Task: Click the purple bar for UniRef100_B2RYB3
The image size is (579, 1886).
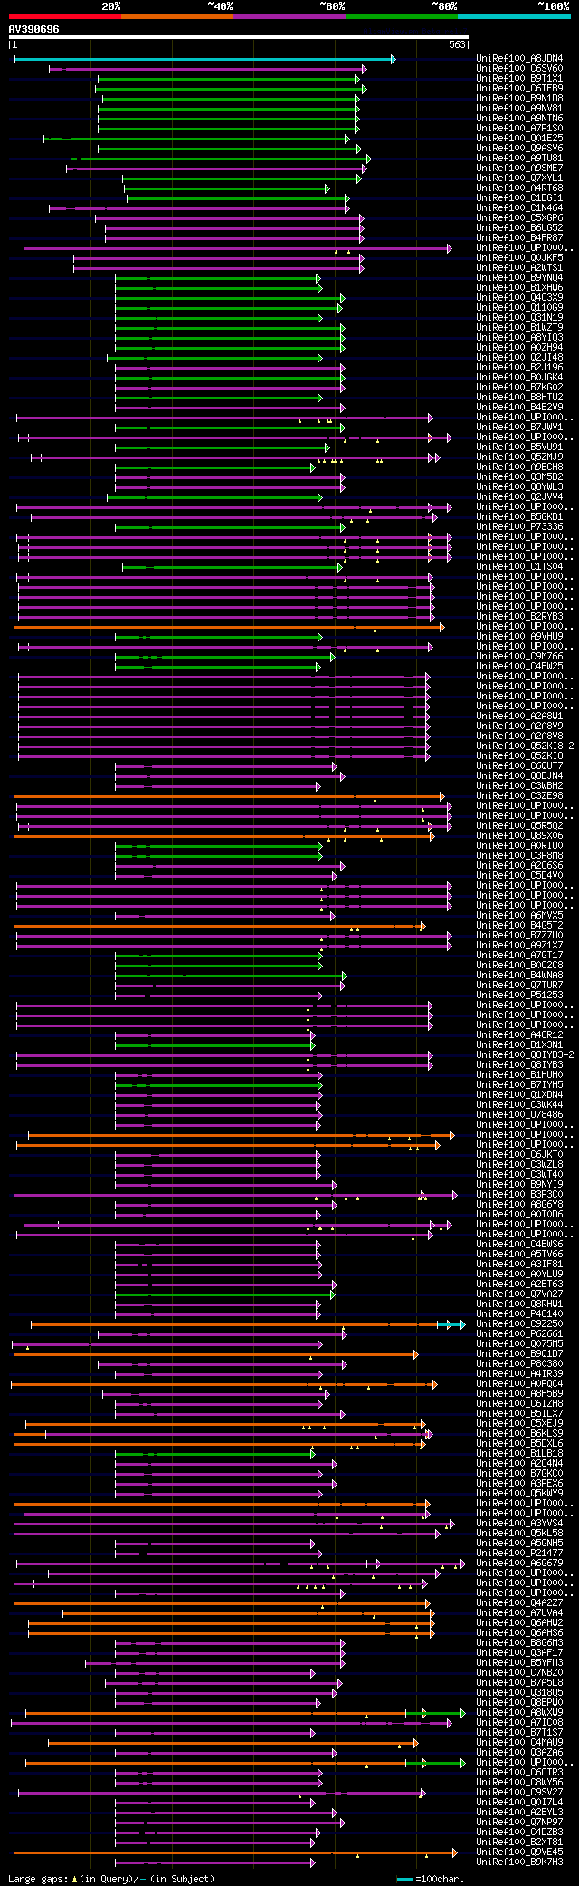Action: tap(225, 617)
